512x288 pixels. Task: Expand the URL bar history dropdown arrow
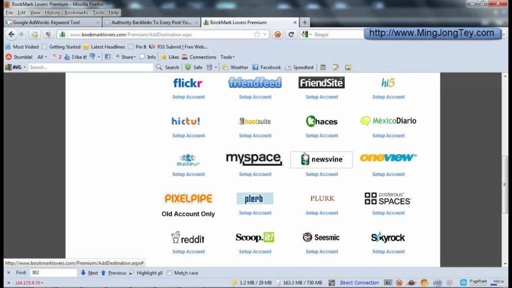[x=265, y=34]
